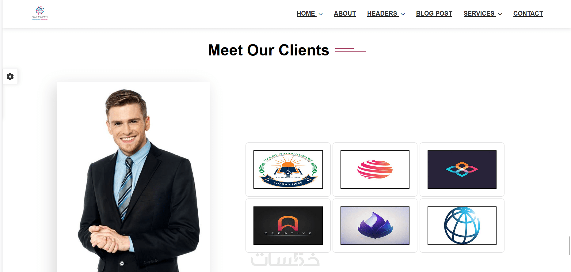Expand the Services dropdown arrow
571x272 pixels.
pyautogui.click(x=500, y=14)
